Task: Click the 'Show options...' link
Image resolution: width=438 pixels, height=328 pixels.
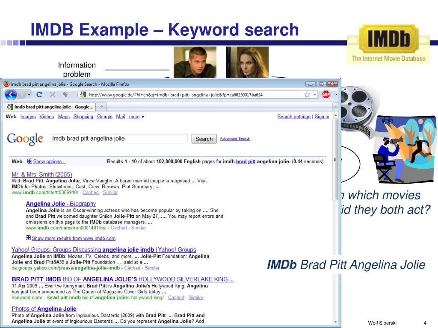Action: 50,161
